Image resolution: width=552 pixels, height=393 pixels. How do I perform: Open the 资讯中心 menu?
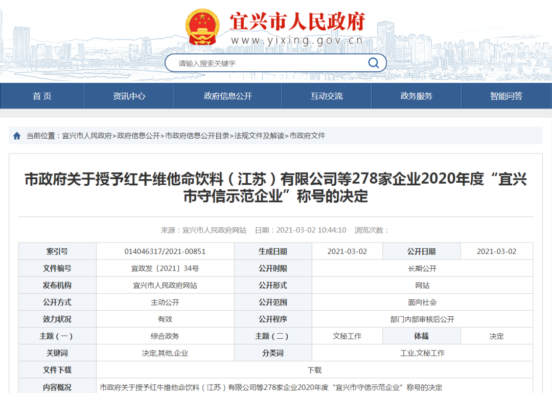tap(129, 96)
